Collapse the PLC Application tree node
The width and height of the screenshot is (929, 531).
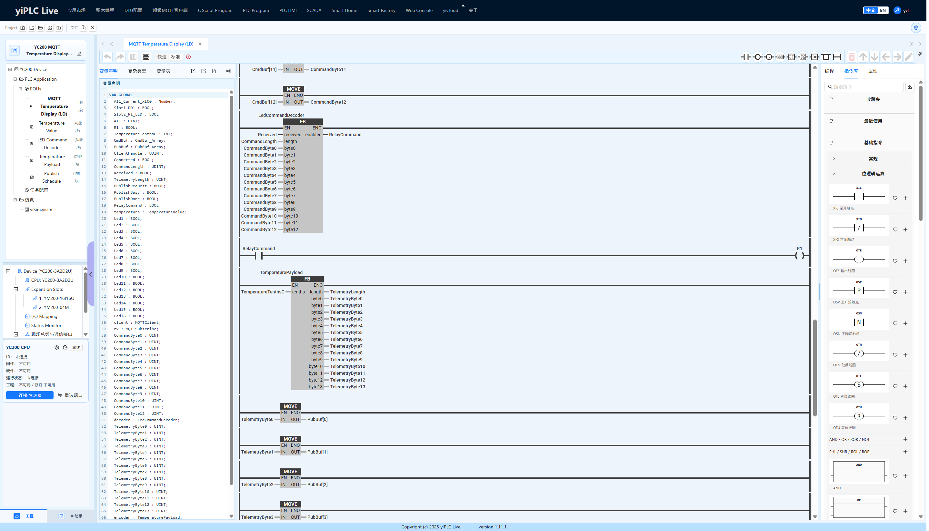pos(15,79)
